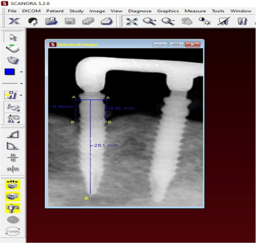The width and height of the screenshot is (256, 243).
Task: Close the Intraoral image window
Action: coord(192,44)
